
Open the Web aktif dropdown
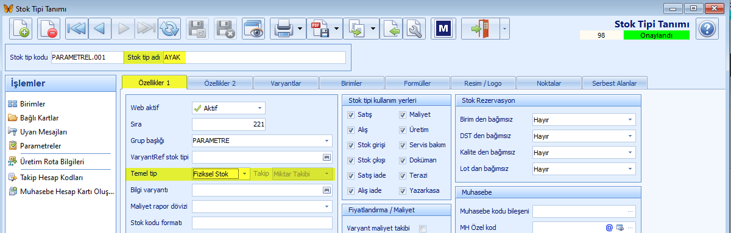tap(260, 108)
